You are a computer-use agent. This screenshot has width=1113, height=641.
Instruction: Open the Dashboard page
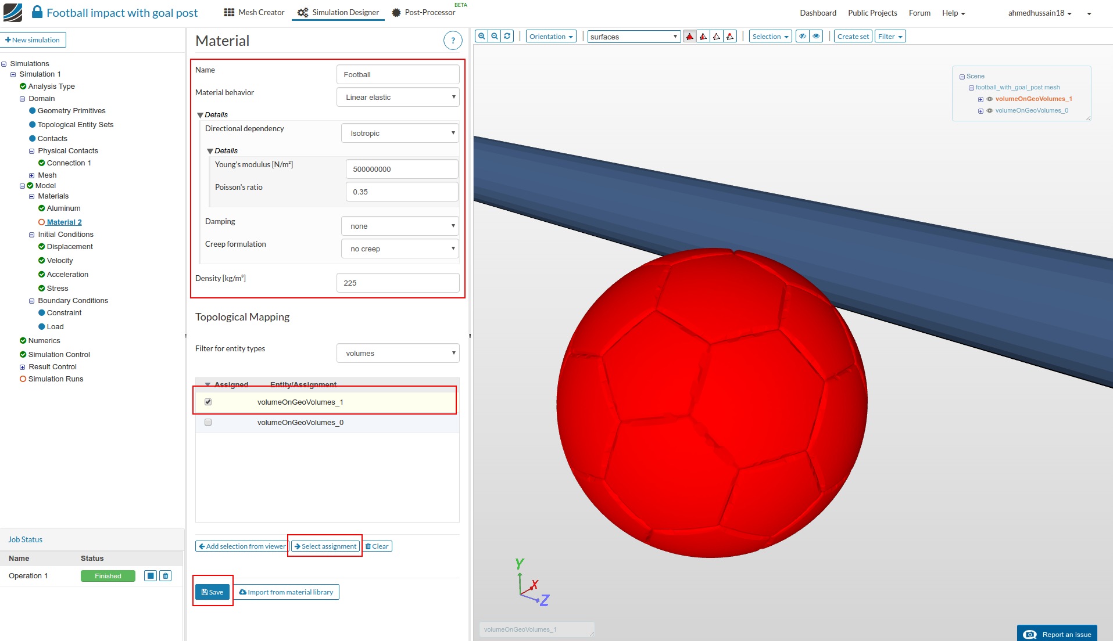(x=818, y=13)
